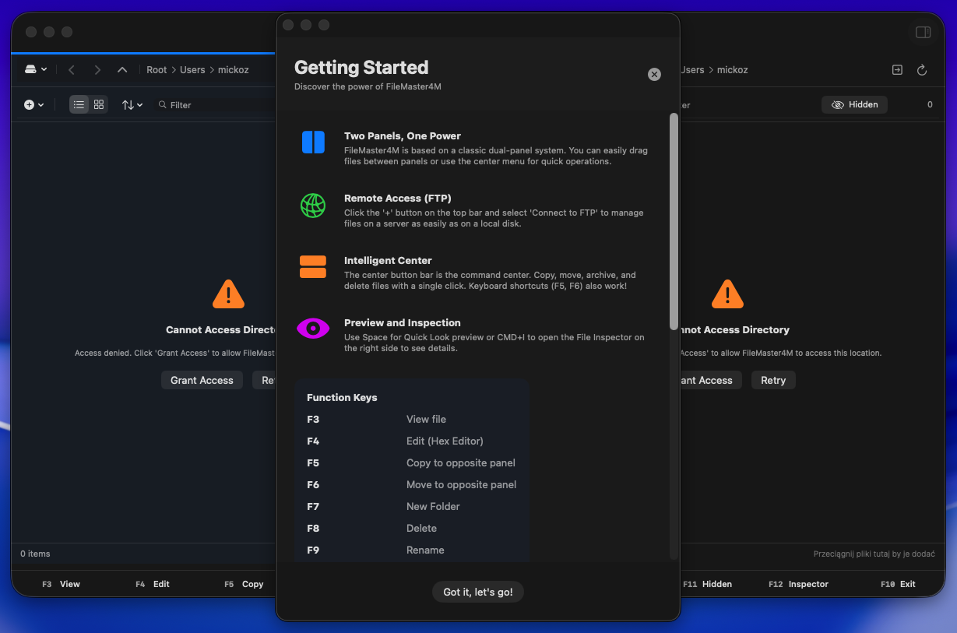Click F4 Edit in the bottom bar

pos(153,584)
